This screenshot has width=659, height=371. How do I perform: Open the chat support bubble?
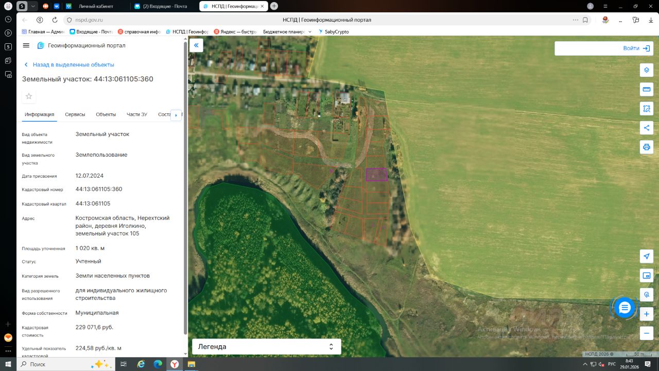click(625, 308)
